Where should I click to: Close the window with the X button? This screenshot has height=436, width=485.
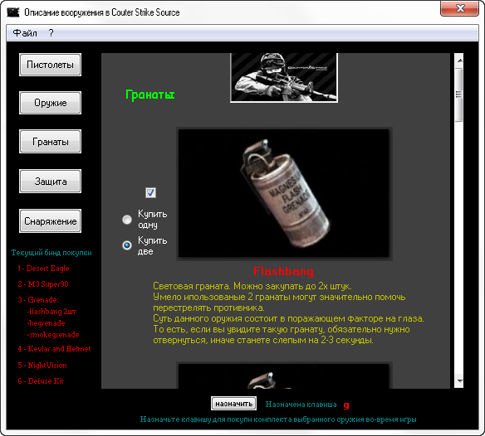tap(460, 8)
